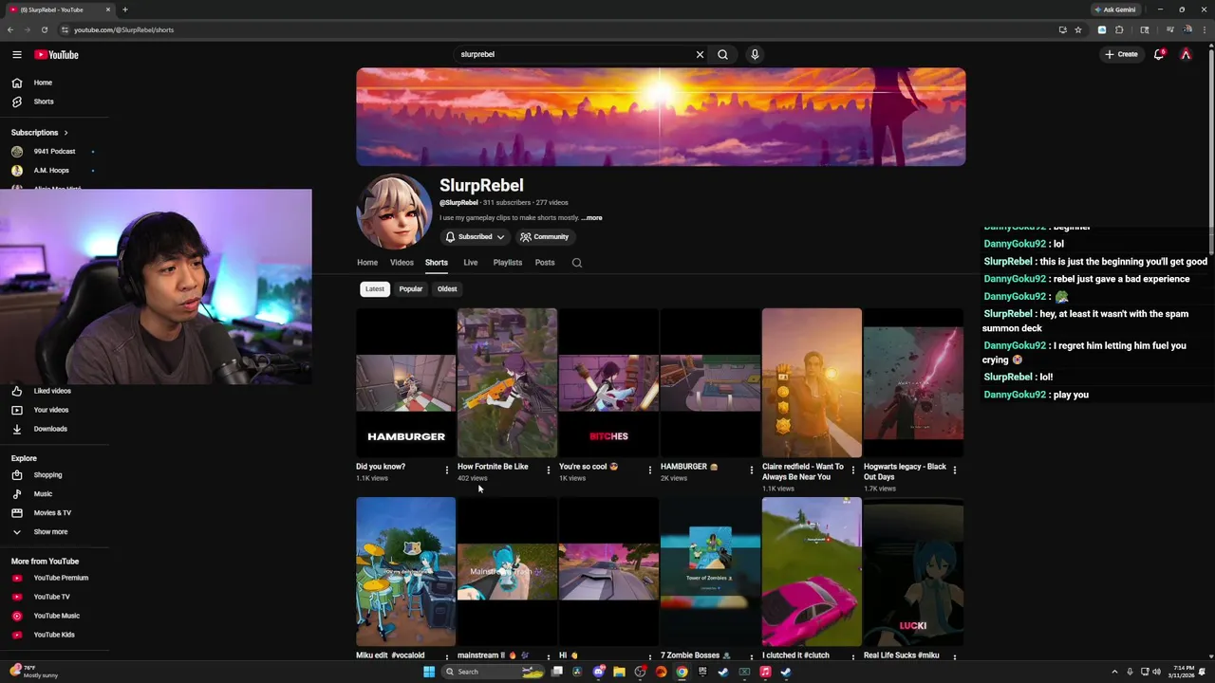Switch to the Playlists tab
Image resolution: width=1215 pixels, height=683 pixels.
[x=508, y=263]
